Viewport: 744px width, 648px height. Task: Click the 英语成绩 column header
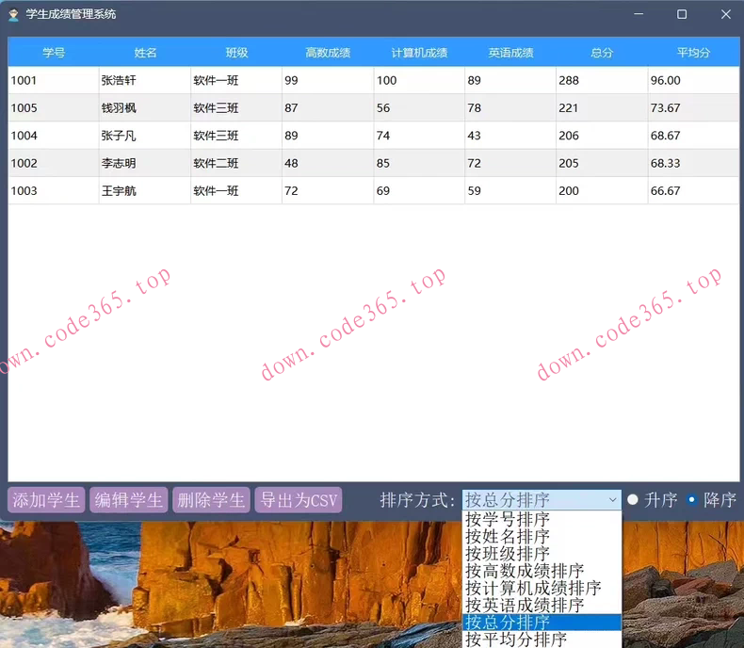point(510,52)
